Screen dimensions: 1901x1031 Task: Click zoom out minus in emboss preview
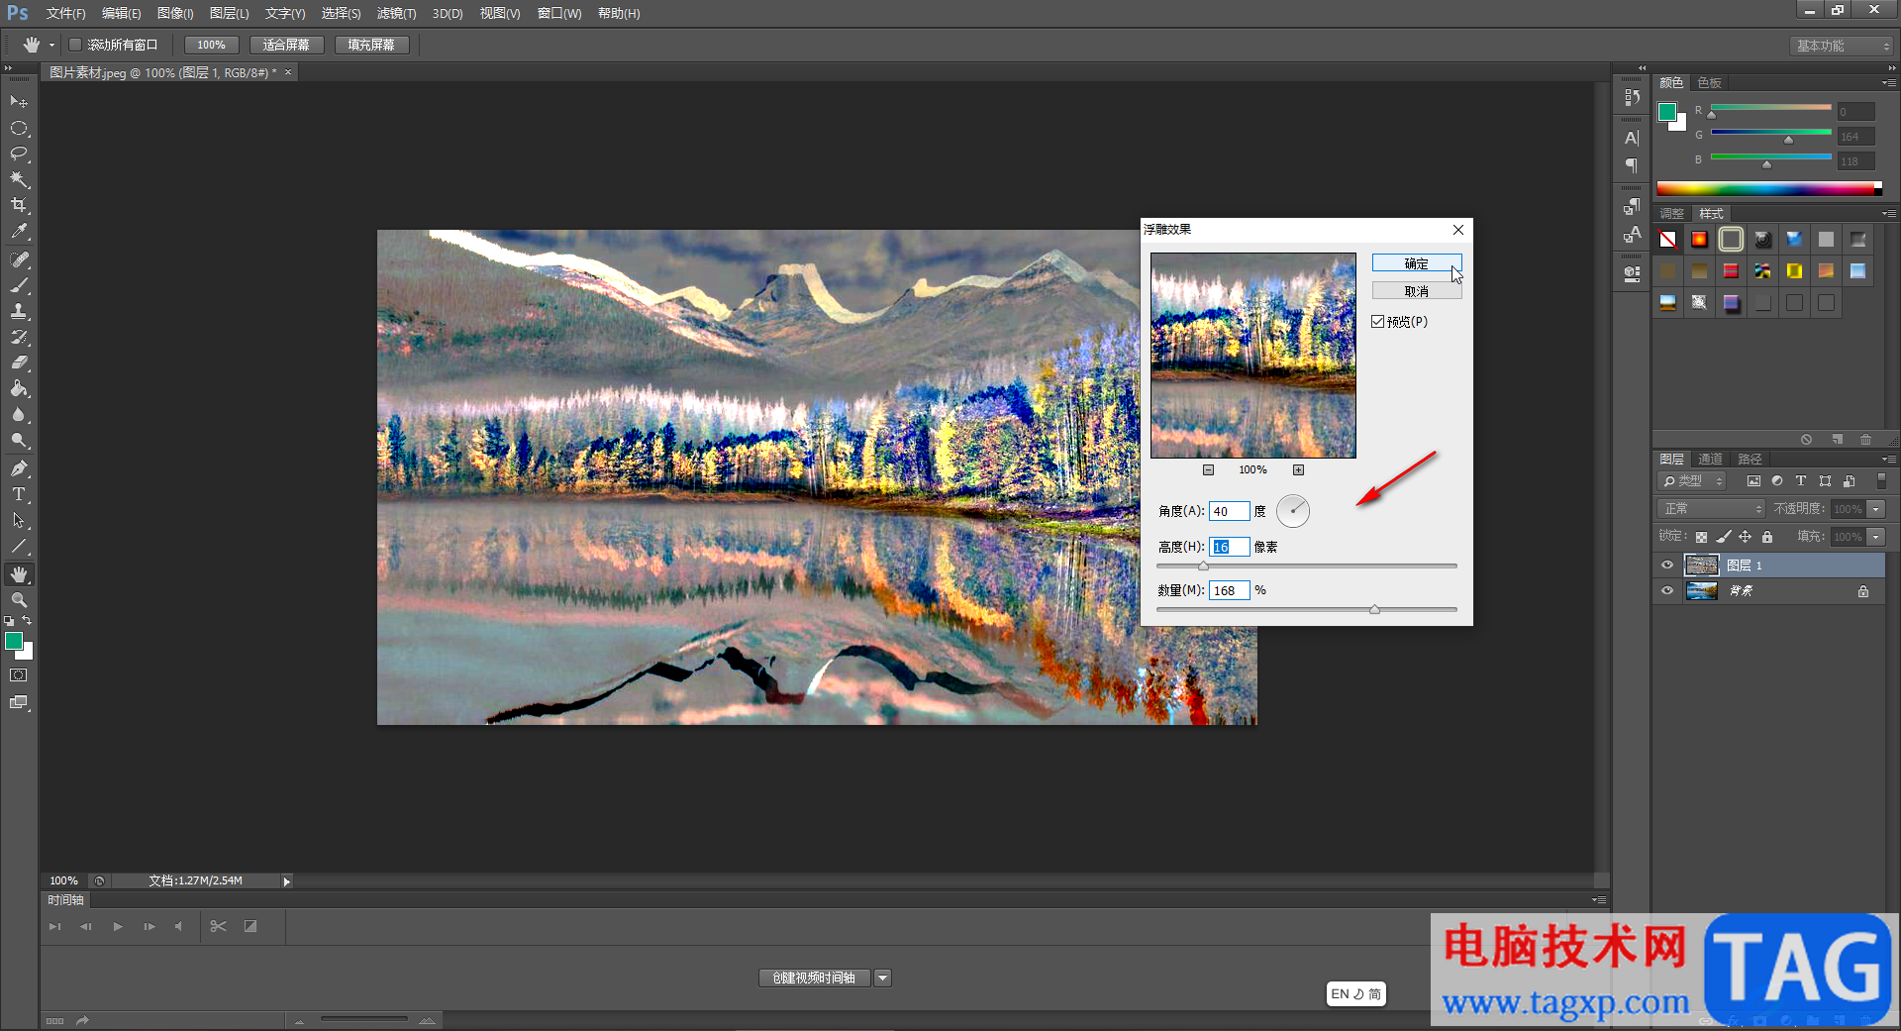1208,470
